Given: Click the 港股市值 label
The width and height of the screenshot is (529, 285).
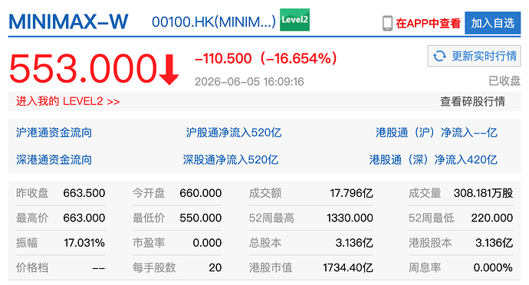Looking at the screenshot, I should click(x=271, y=268).
